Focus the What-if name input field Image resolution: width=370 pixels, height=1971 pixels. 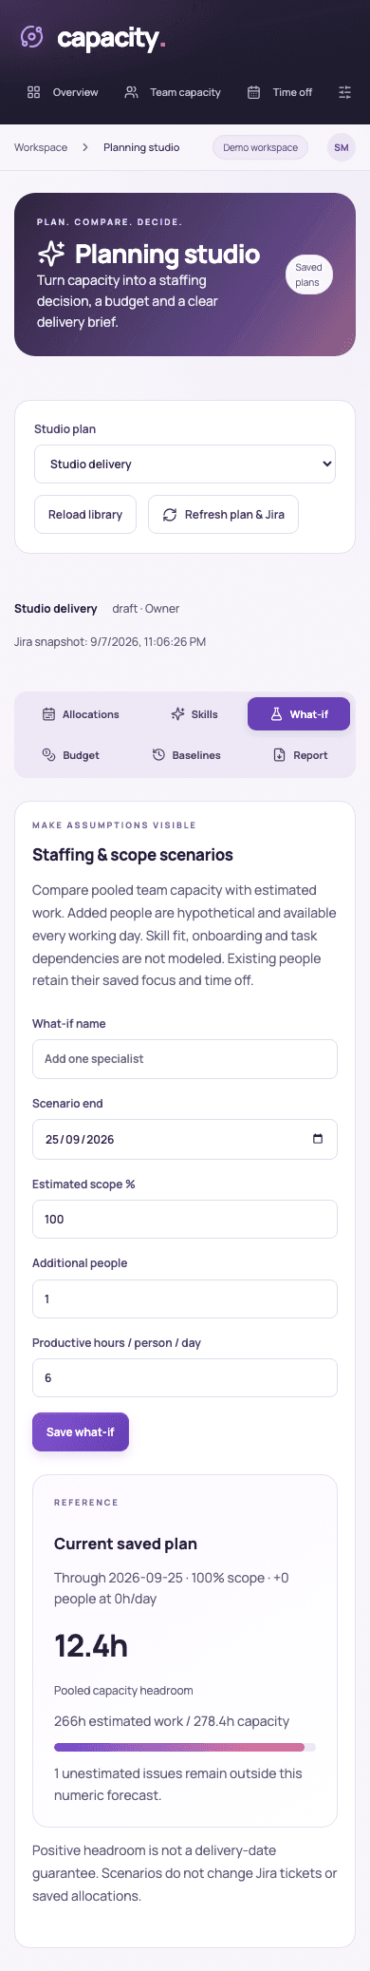click(x=185, y=1059)
